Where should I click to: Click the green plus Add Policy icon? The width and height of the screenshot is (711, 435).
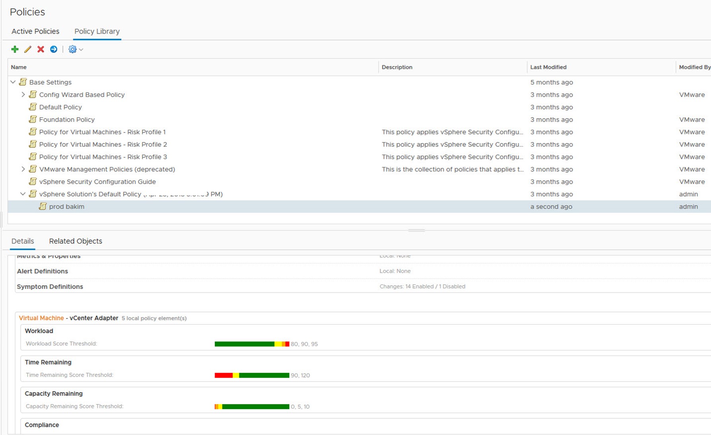click(15, 49)
